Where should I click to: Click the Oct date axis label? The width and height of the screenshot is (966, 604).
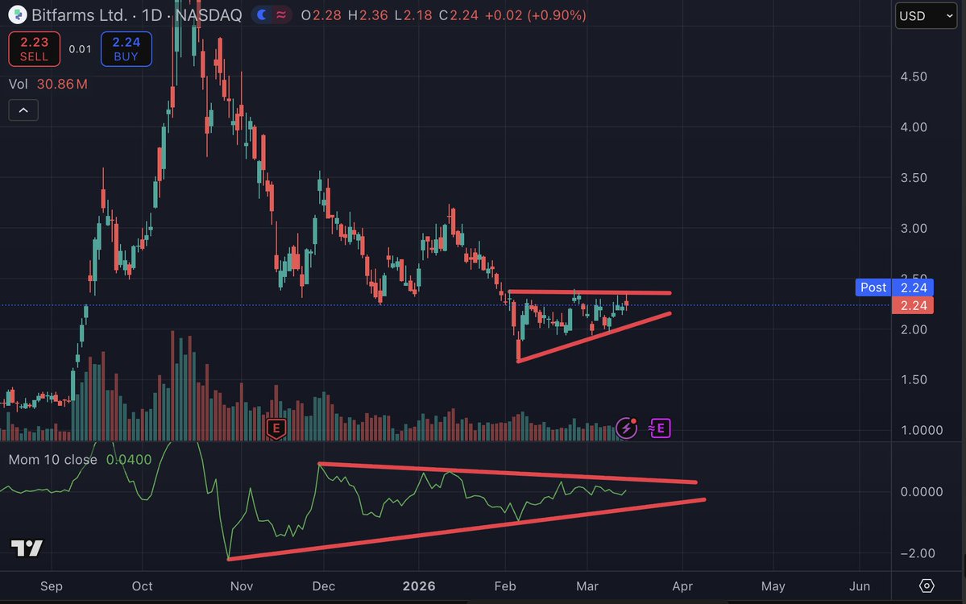[x=143, y=586]
